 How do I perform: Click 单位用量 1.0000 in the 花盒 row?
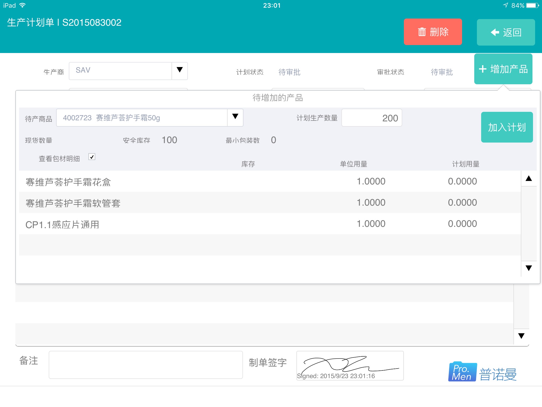pos(371,181)
